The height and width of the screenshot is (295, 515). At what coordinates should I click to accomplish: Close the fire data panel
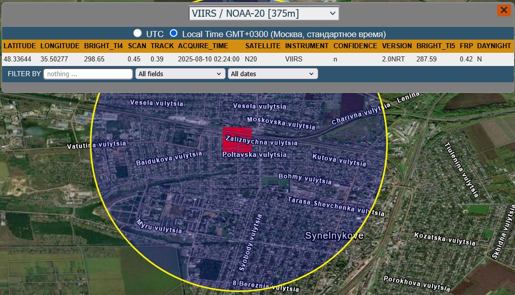click(x=503, y=10)
